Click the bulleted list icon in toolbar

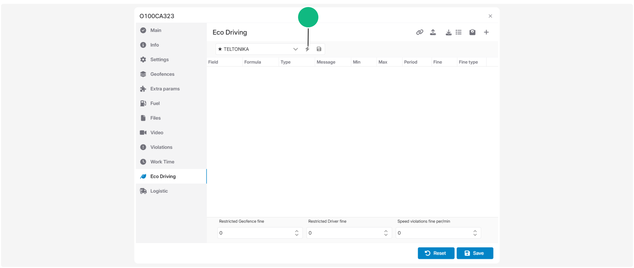point(458,32)
